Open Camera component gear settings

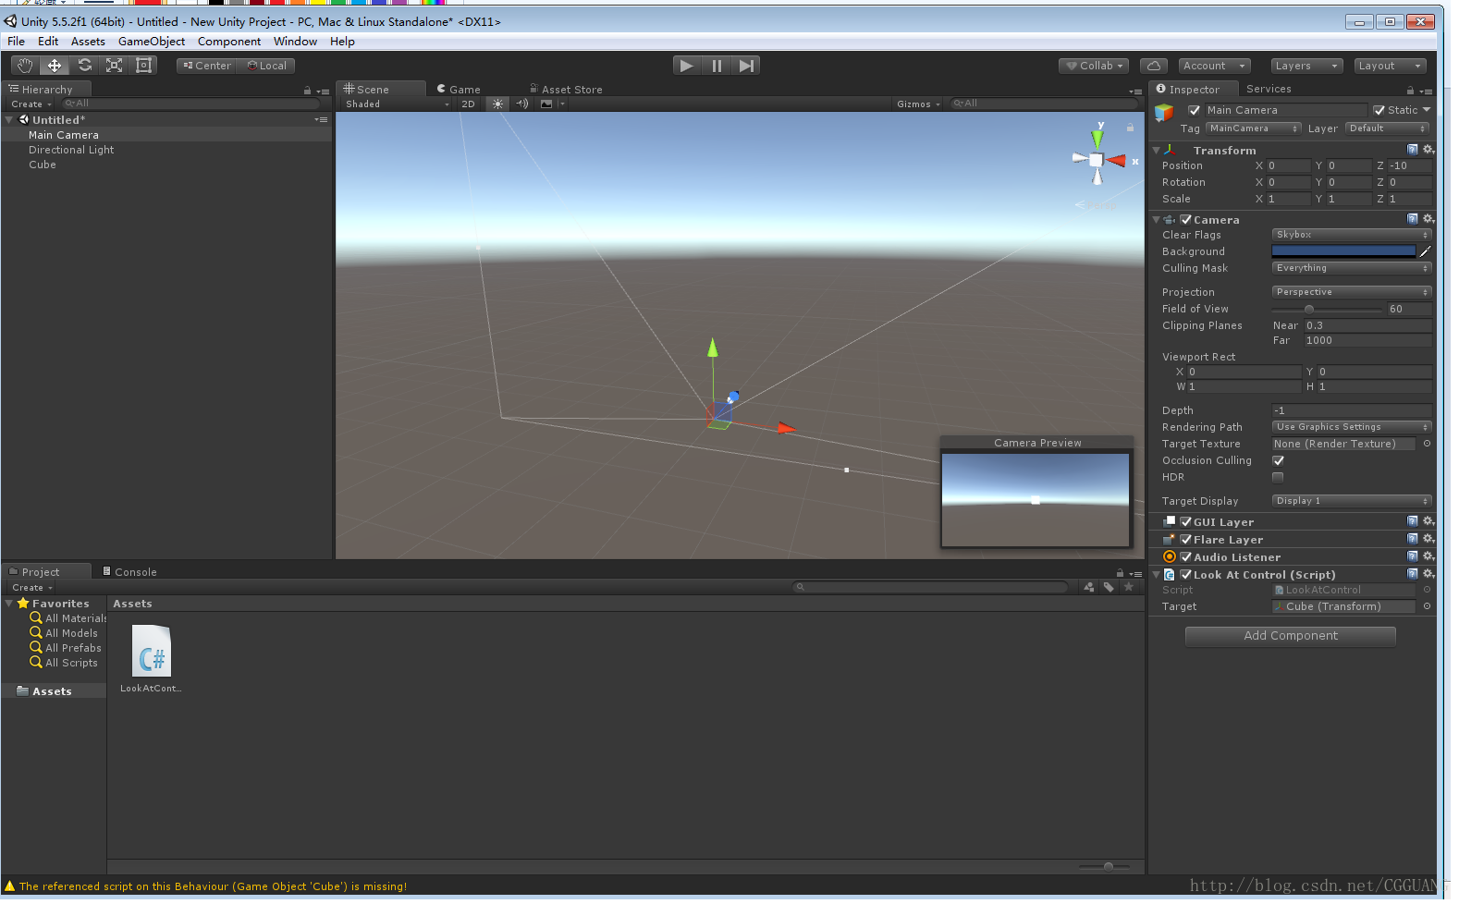[x=1428, y=219]
